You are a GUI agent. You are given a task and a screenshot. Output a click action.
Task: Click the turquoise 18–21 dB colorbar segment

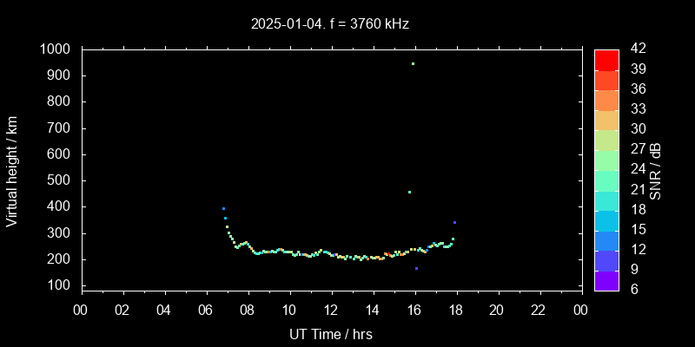tap(606, 200)
